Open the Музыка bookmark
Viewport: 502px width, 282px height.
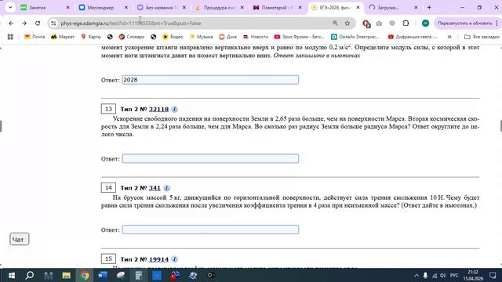[201, 37]
